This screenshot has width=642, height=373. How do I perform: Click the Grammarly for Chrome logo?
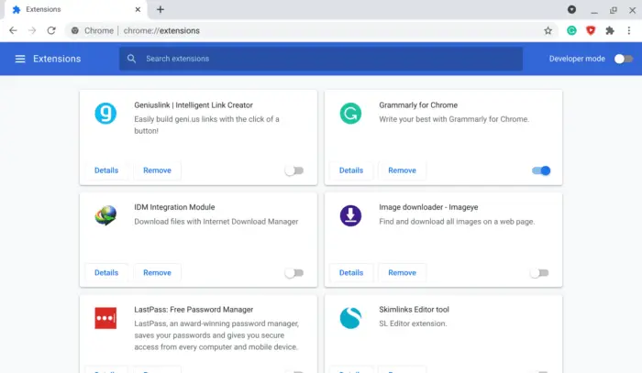(350, 114)
